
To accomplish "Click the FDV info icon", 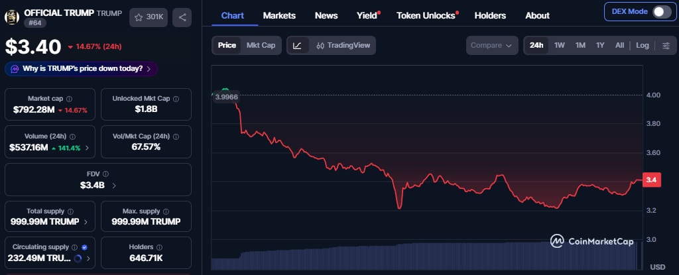I will [105, 174].
